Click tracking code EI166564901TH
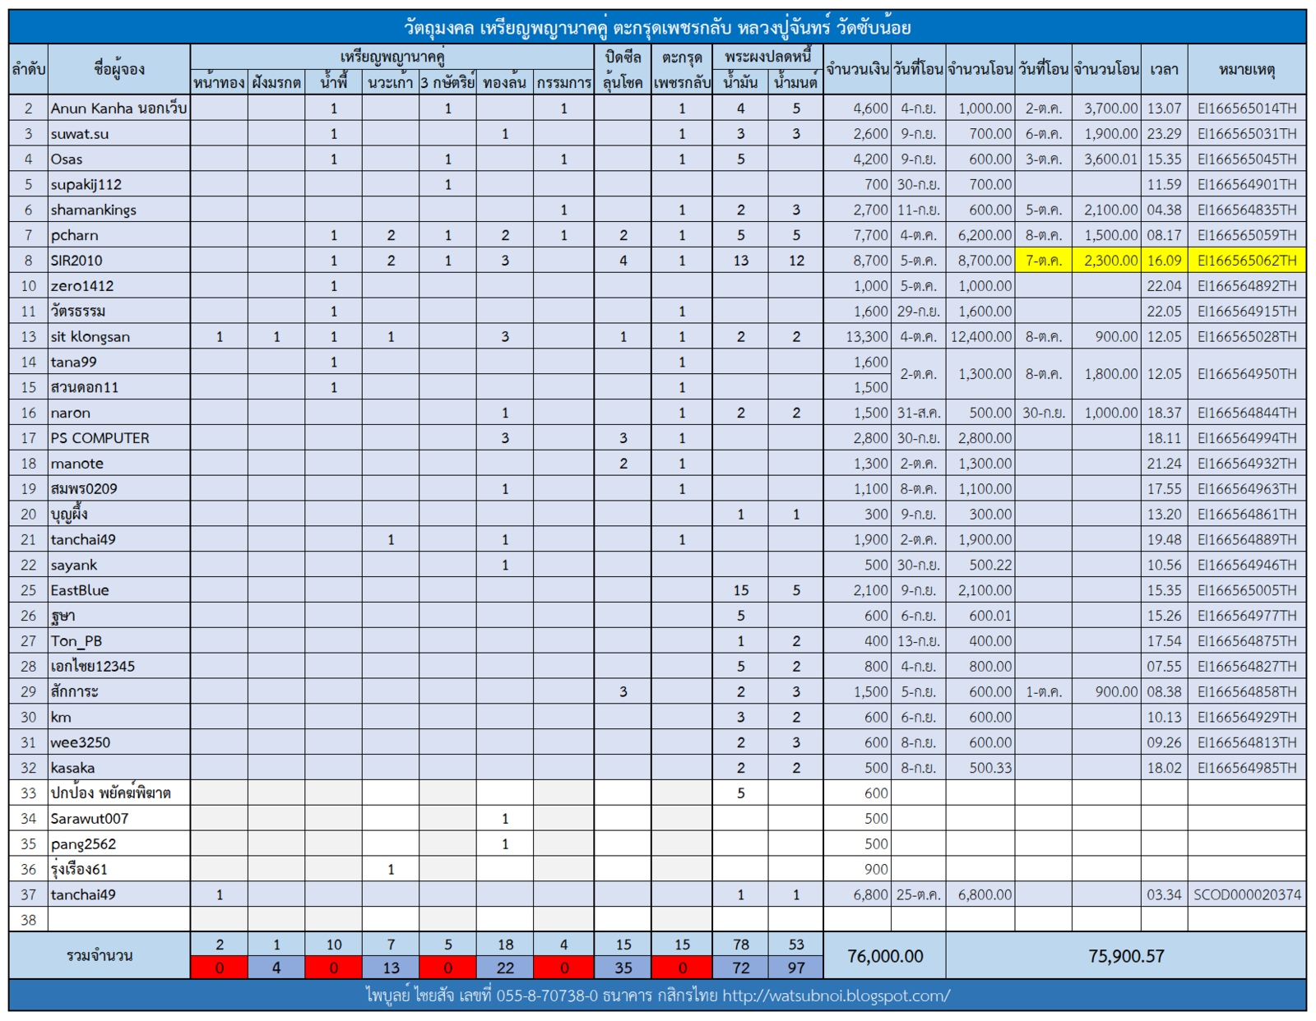1316x1021 pixels. pyautogui.click(x=1247, y=184)
